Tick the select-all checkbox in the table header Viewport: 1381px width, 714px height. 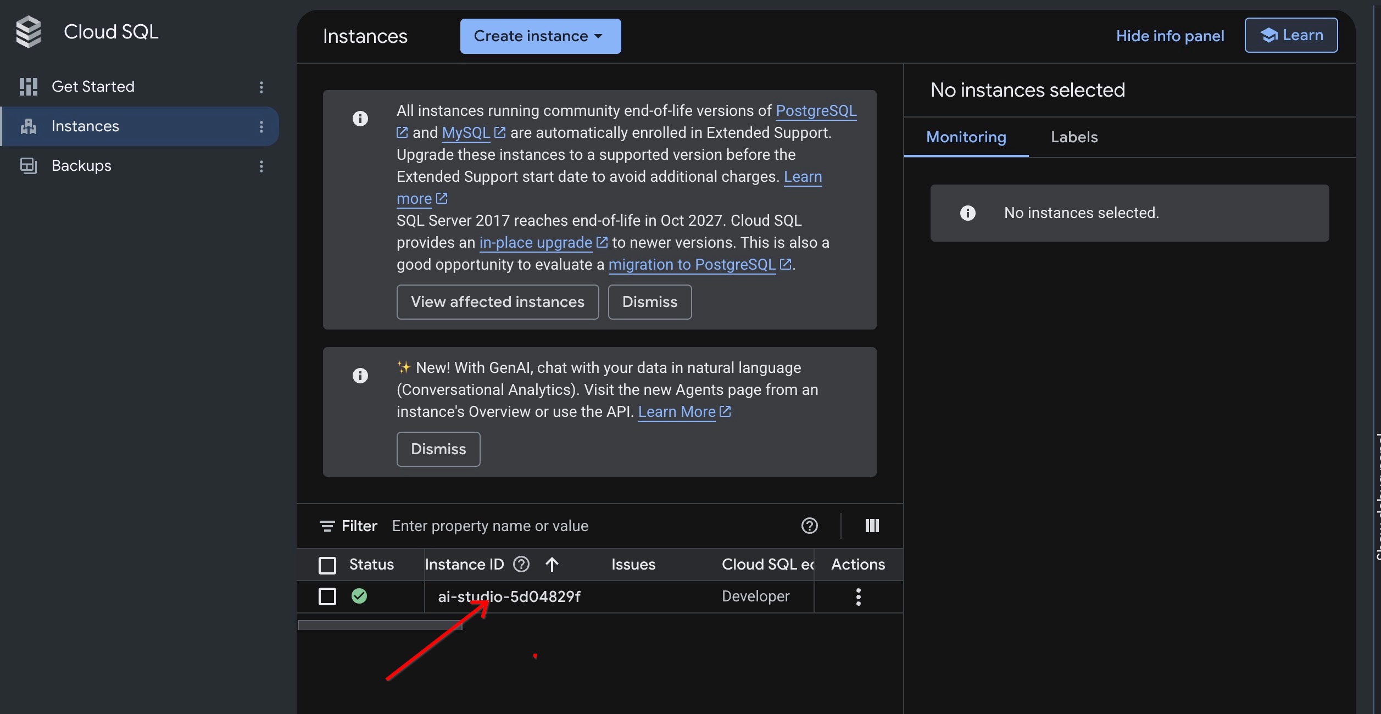tap(327, 565)
